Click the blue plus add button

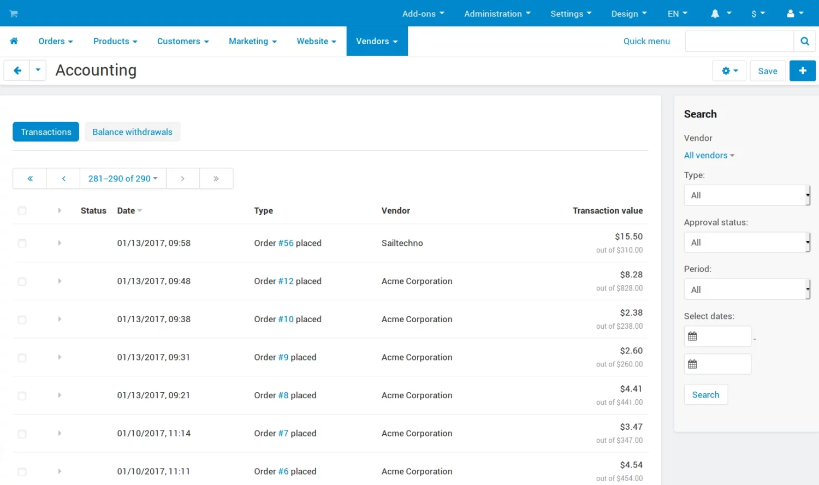click(803, 71)
